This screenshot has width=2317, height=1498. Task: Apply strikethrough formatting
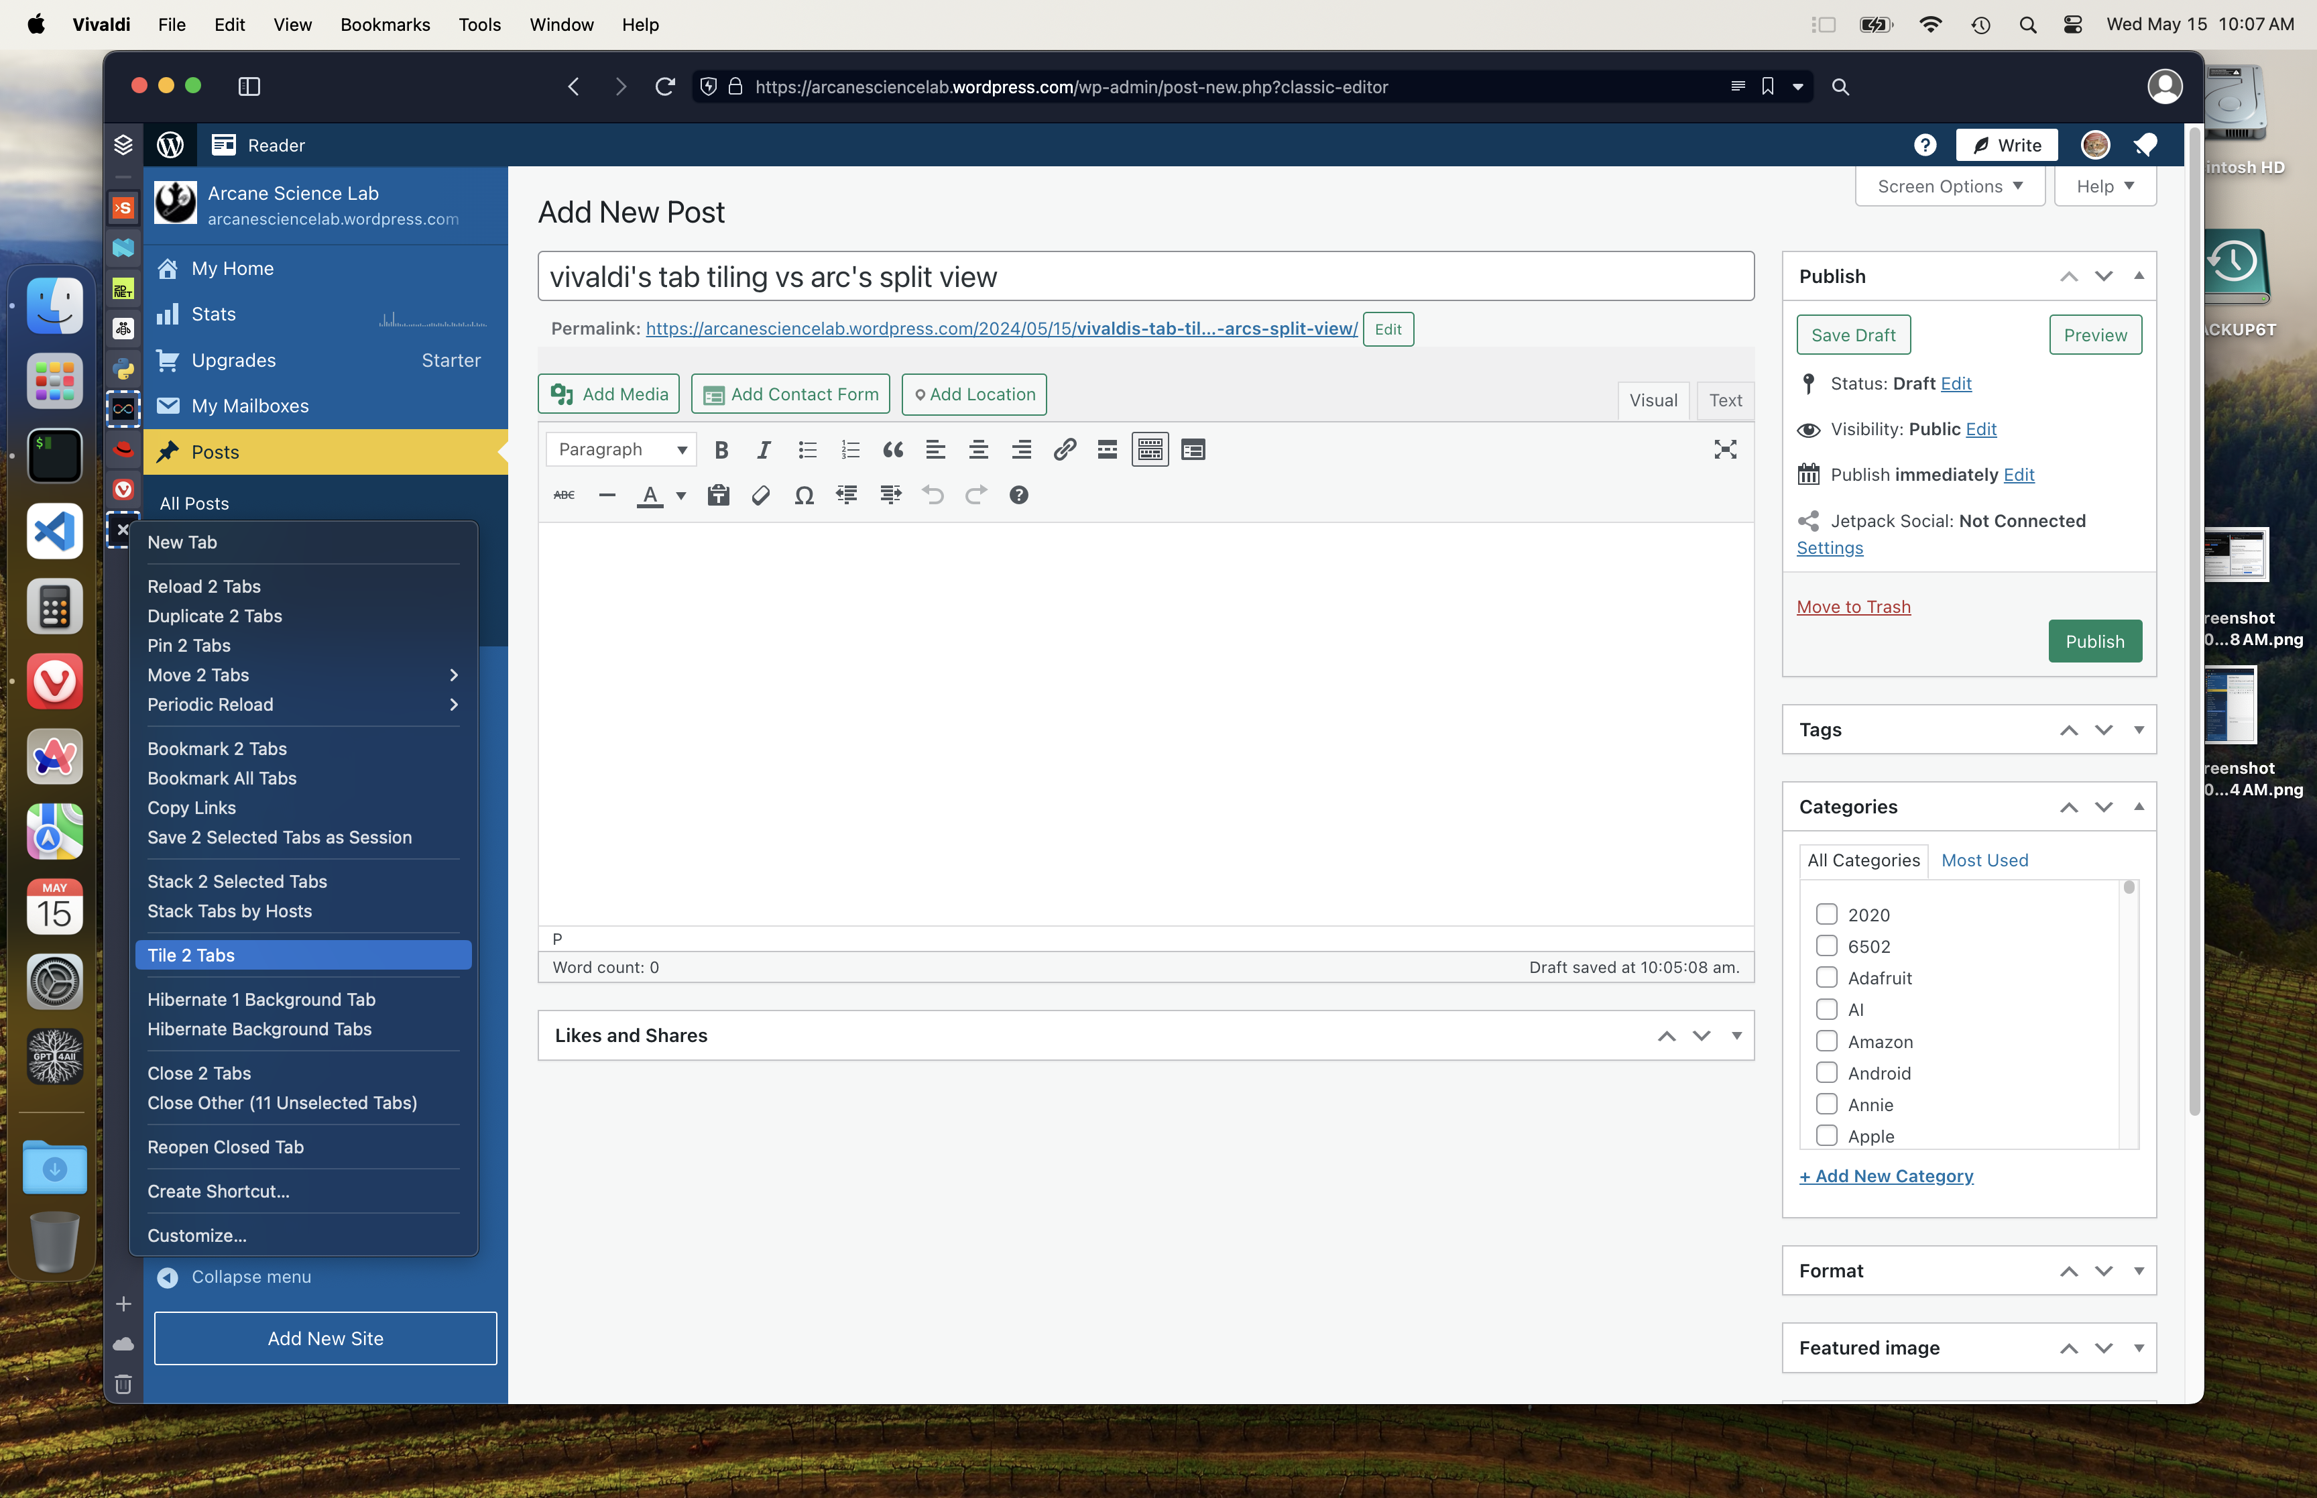(x=564, y=495)
